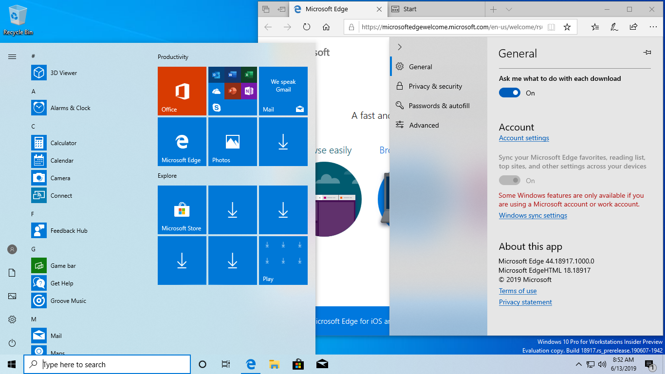The width and height of the screenshot is (665, 374).
Task: Open the Microsoft Store tile
Action: click(x=182, y=210)
